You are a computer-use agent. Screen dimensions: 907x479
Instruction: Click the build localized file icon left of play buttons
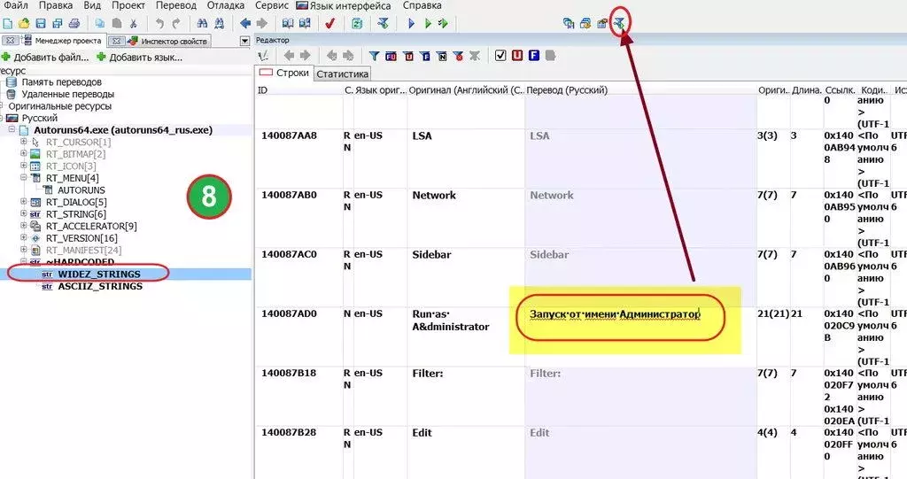coord(383,24)
